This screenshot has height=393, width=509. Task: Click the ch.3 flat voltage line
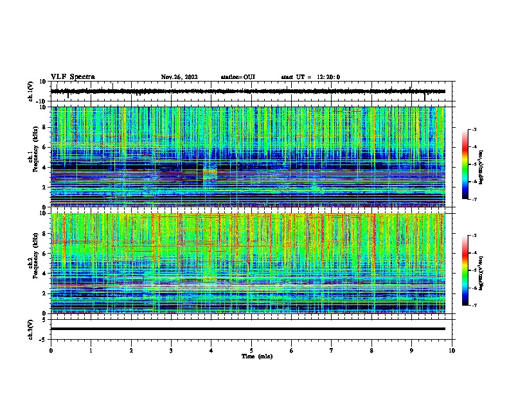click(247, 329)
